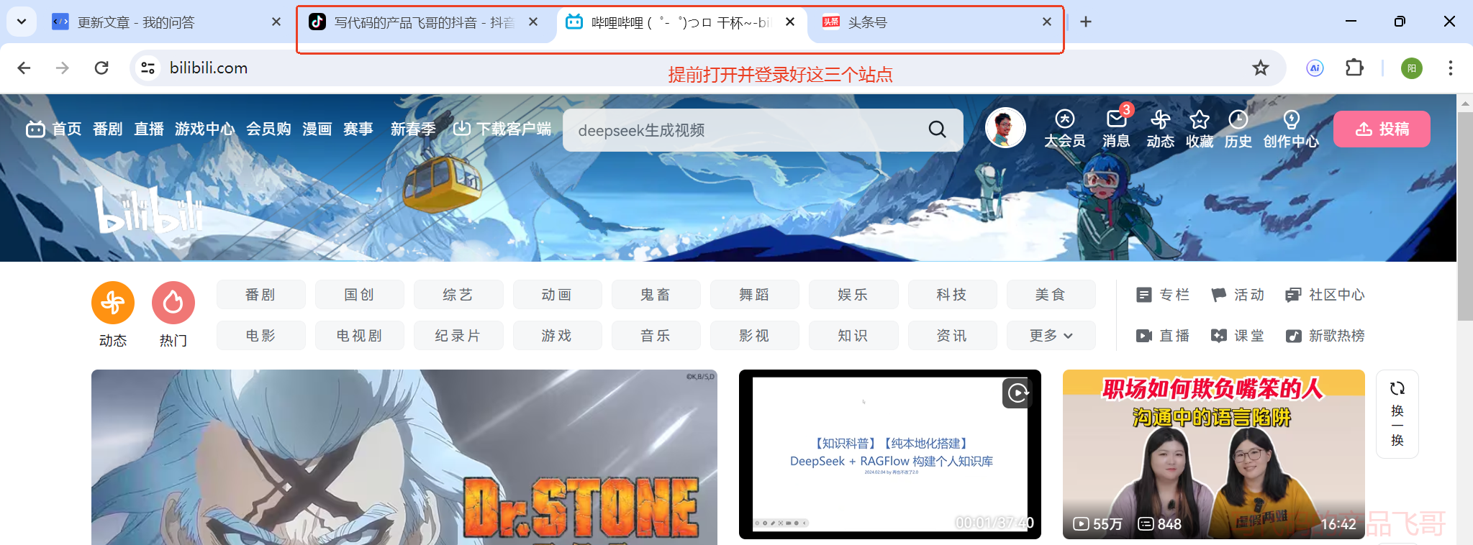Open the sidebar 直播 link with camera icon
The height and width of the screenshot is (545, 1473).
click(x=1163, y=336)
